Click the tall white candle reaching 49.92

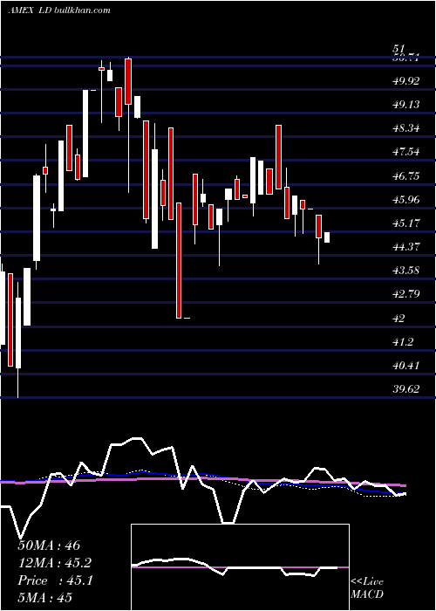pos(85,134)
